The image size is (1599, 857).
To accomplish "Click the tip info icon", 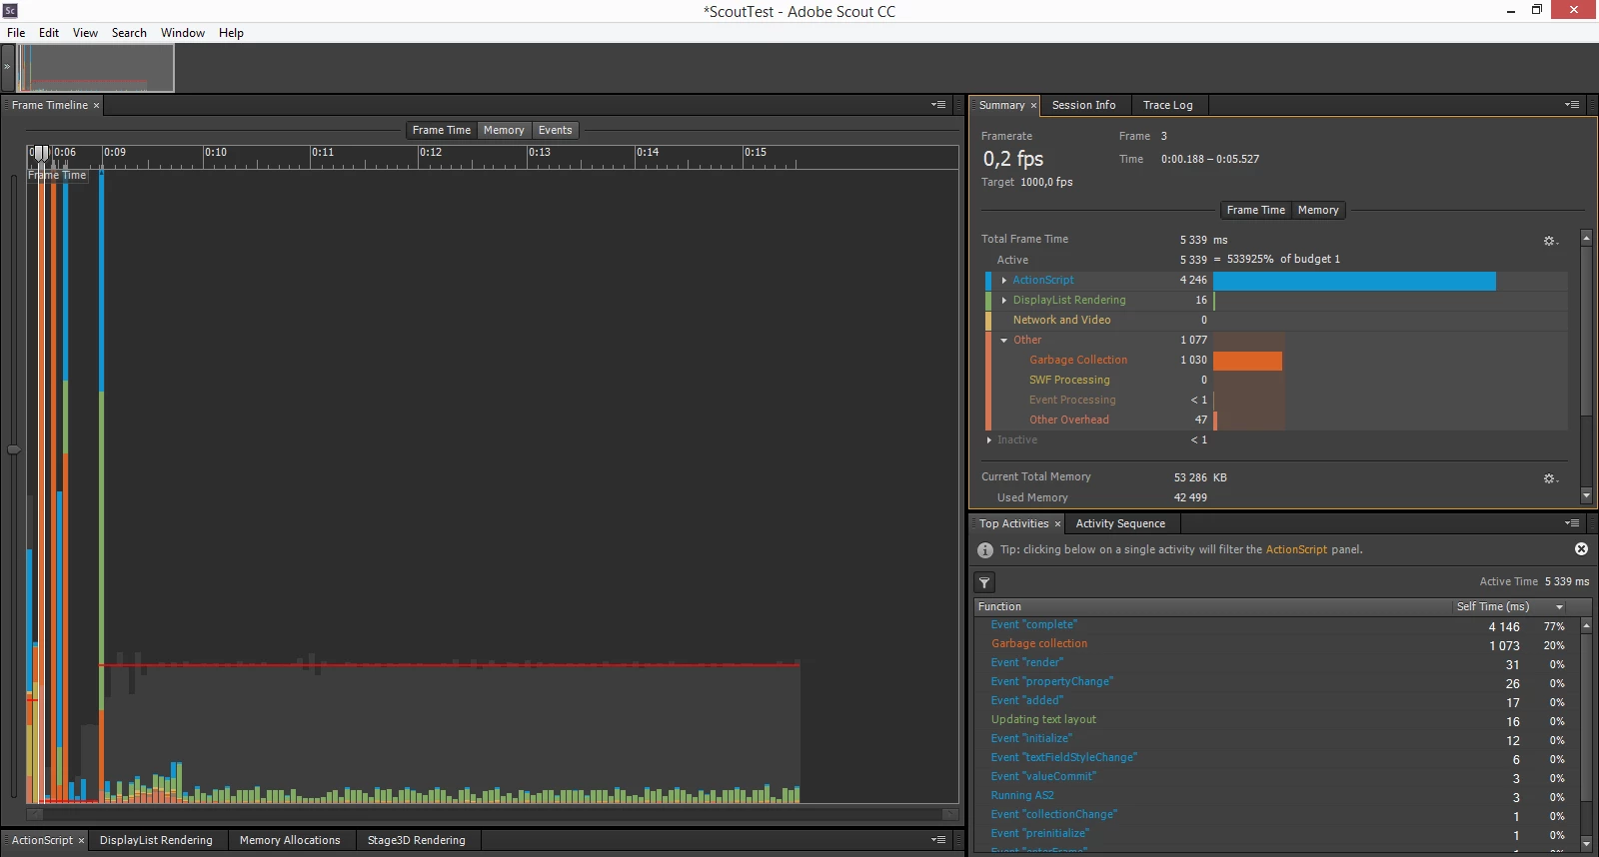I will 985,550.
